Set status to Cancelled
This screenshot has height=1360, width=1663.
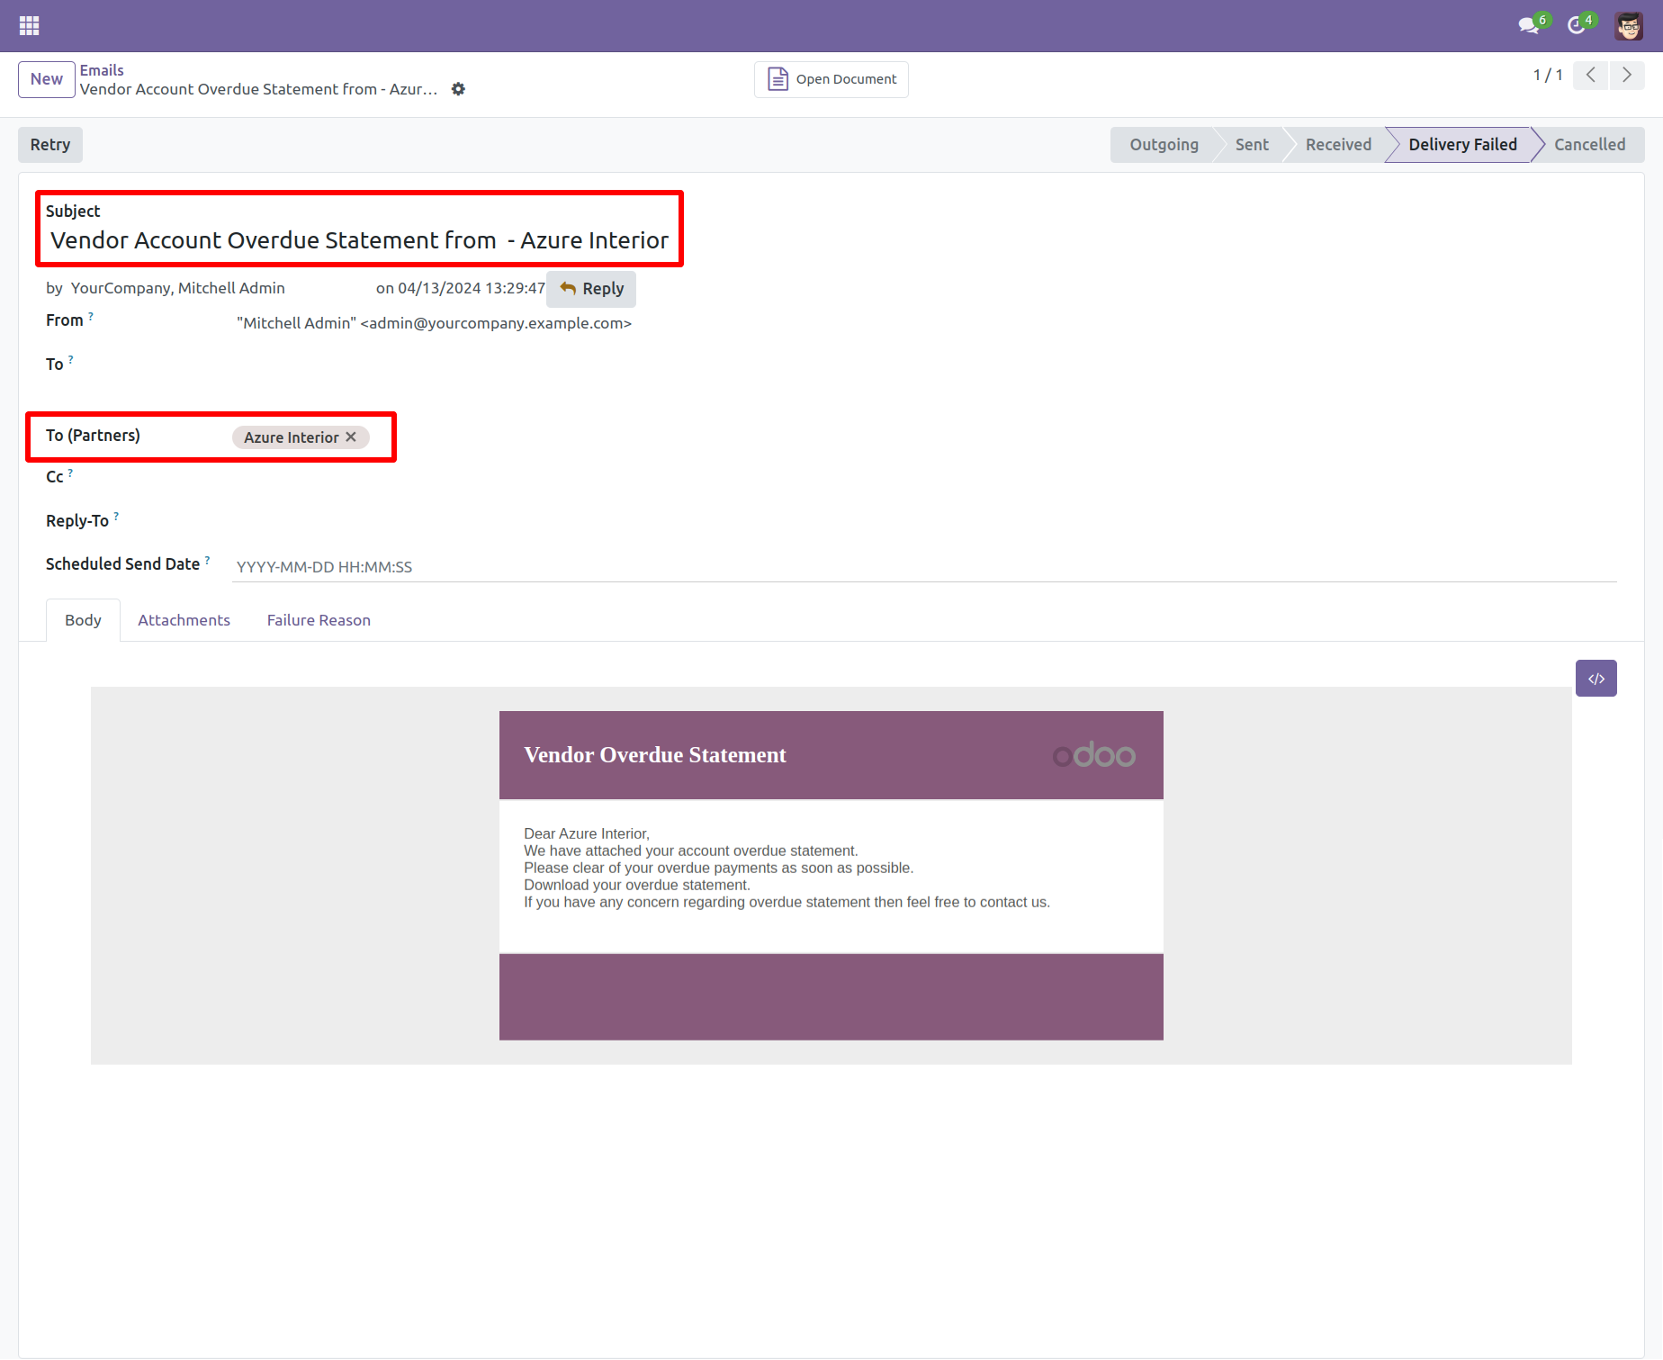tap(1589, 145)
